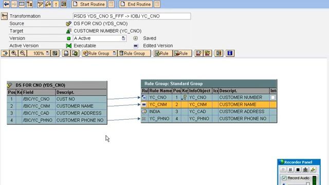Click the InfoObject column header
The image size is (329, 185).
pos(199,91)
